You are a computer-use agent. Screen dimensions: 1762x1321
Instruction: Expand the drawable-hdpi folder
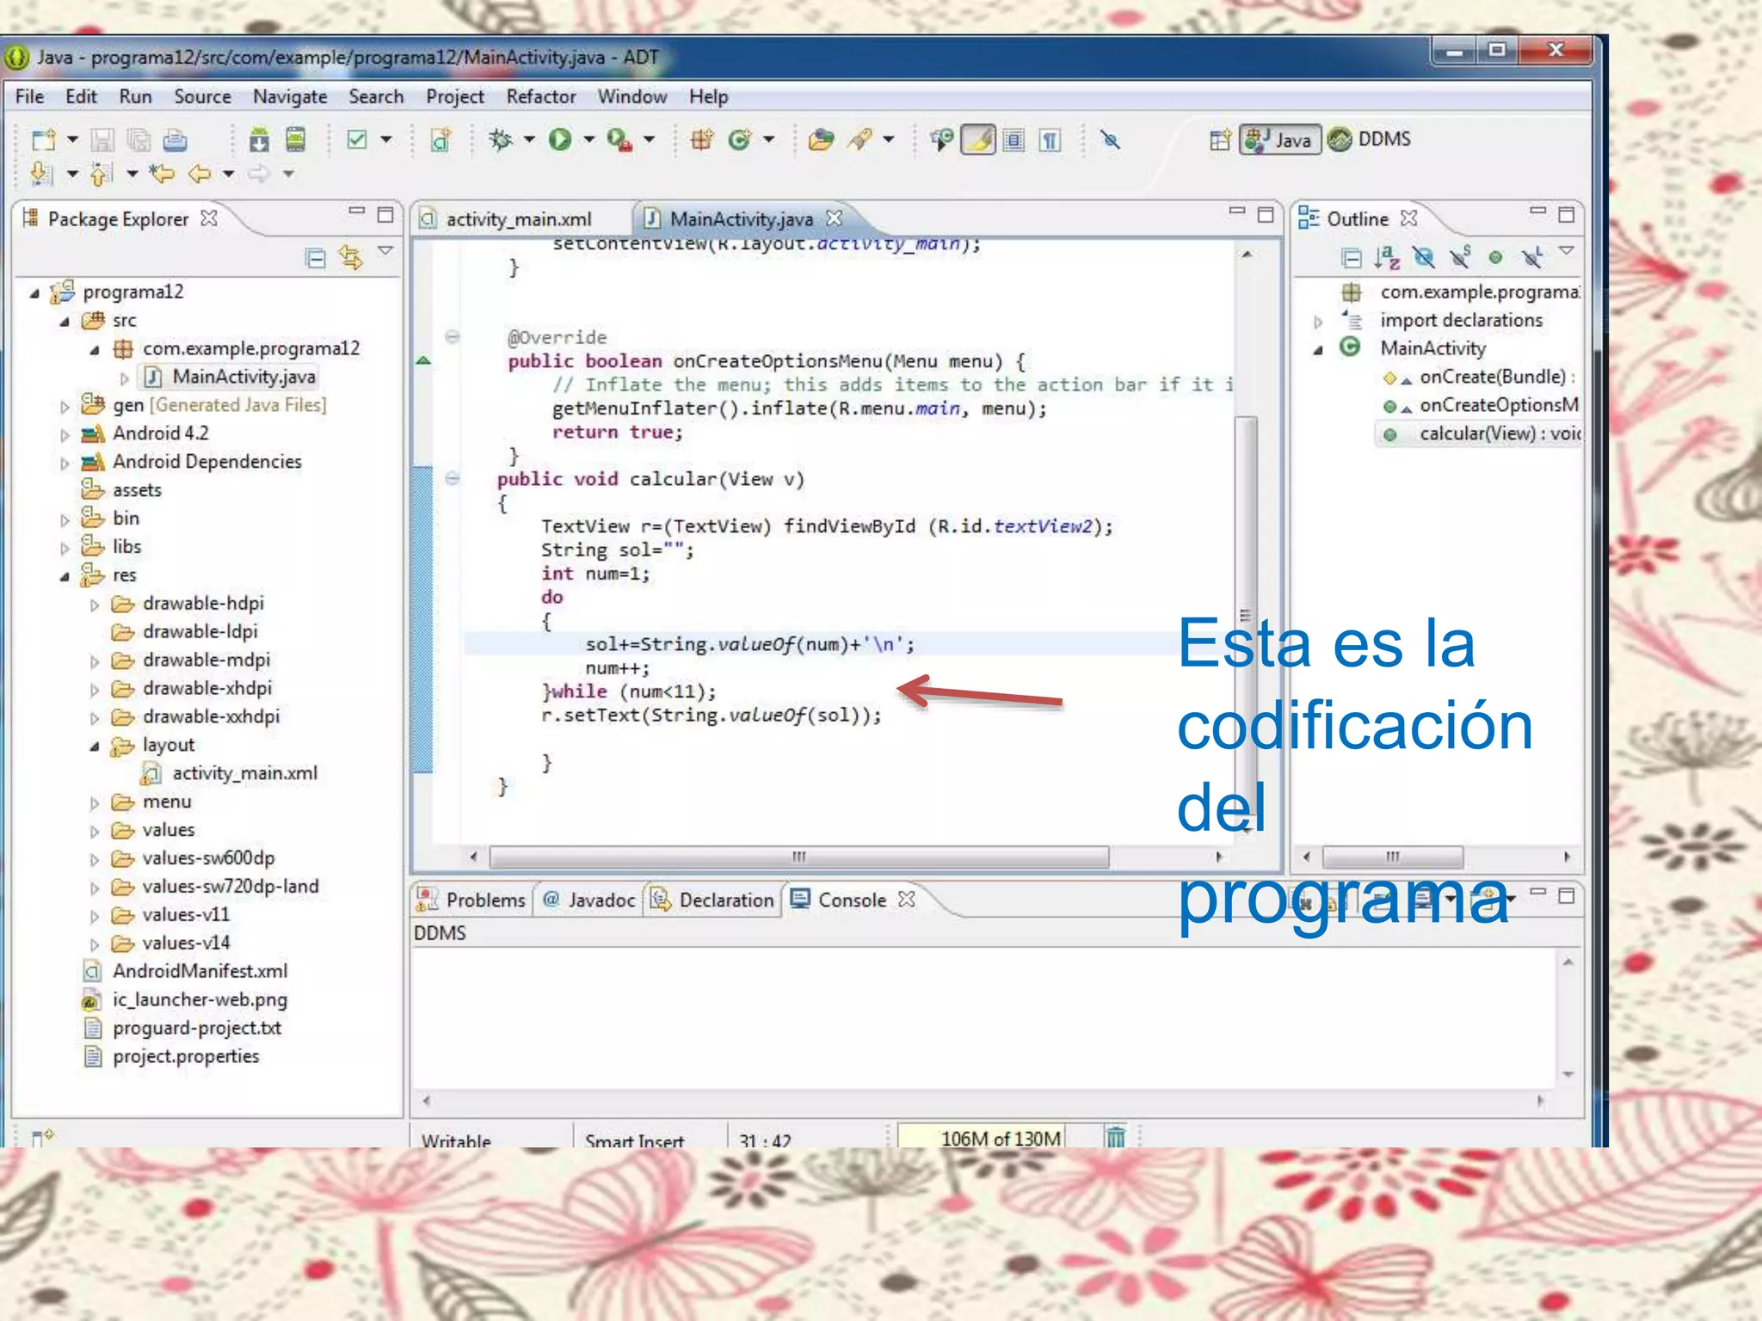[x=95, y=605]
